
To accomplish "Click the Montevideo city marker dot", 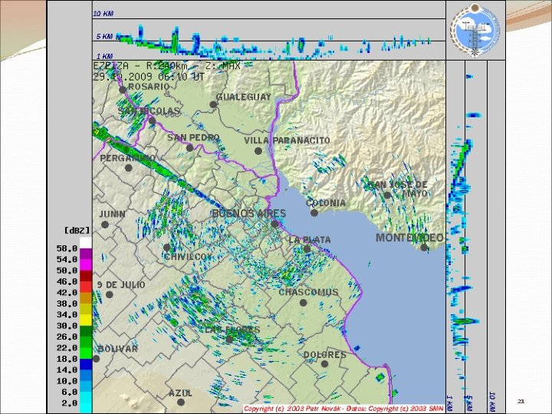I will [424, 248].
